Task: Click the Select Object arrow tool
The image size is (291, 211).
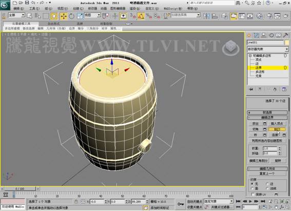Action: coord(29,16)
